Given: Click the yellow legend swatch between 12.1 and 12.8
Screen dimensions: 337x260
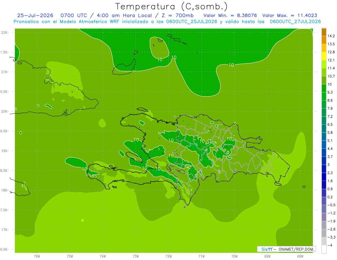Looking at the screenshot, I should tap(324, 56).
